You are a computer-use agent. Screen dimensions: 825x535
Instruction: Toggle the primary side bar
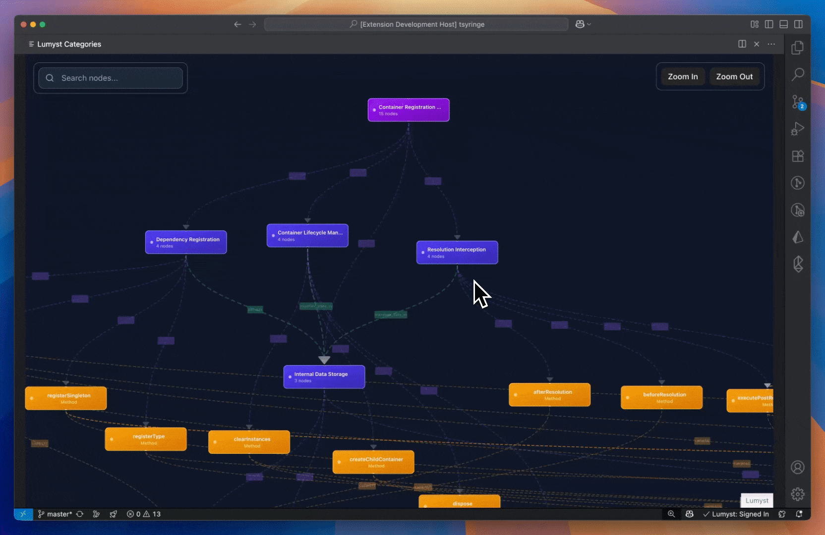(x=769, y=24)
